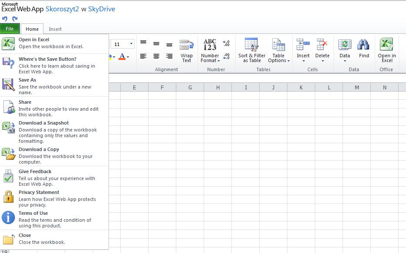
Task: Select column J header
Action: coord(274,87)
